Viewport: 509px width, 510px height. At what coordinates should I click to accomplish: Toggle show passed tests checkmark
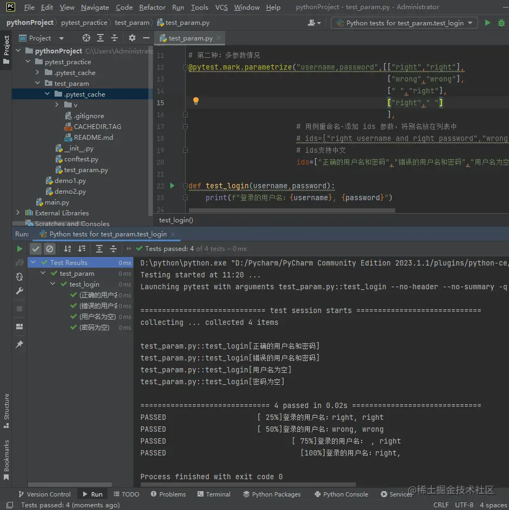tap(36, 249)
